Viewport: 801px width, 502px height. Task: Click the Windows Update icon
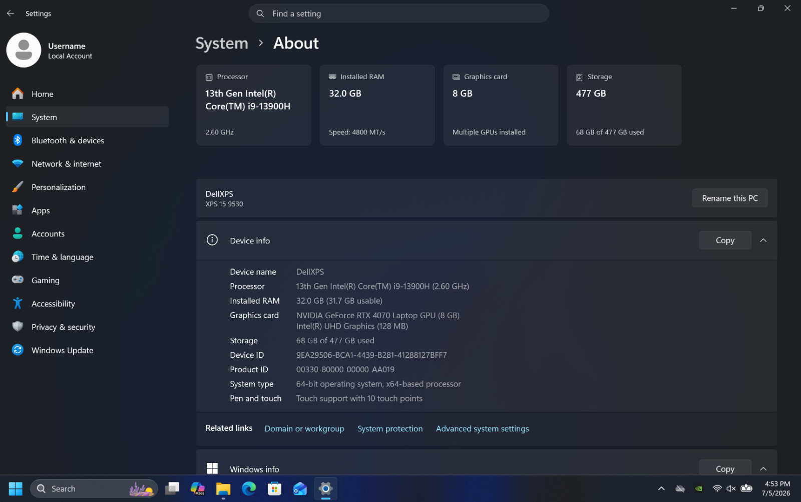(18, 350)
